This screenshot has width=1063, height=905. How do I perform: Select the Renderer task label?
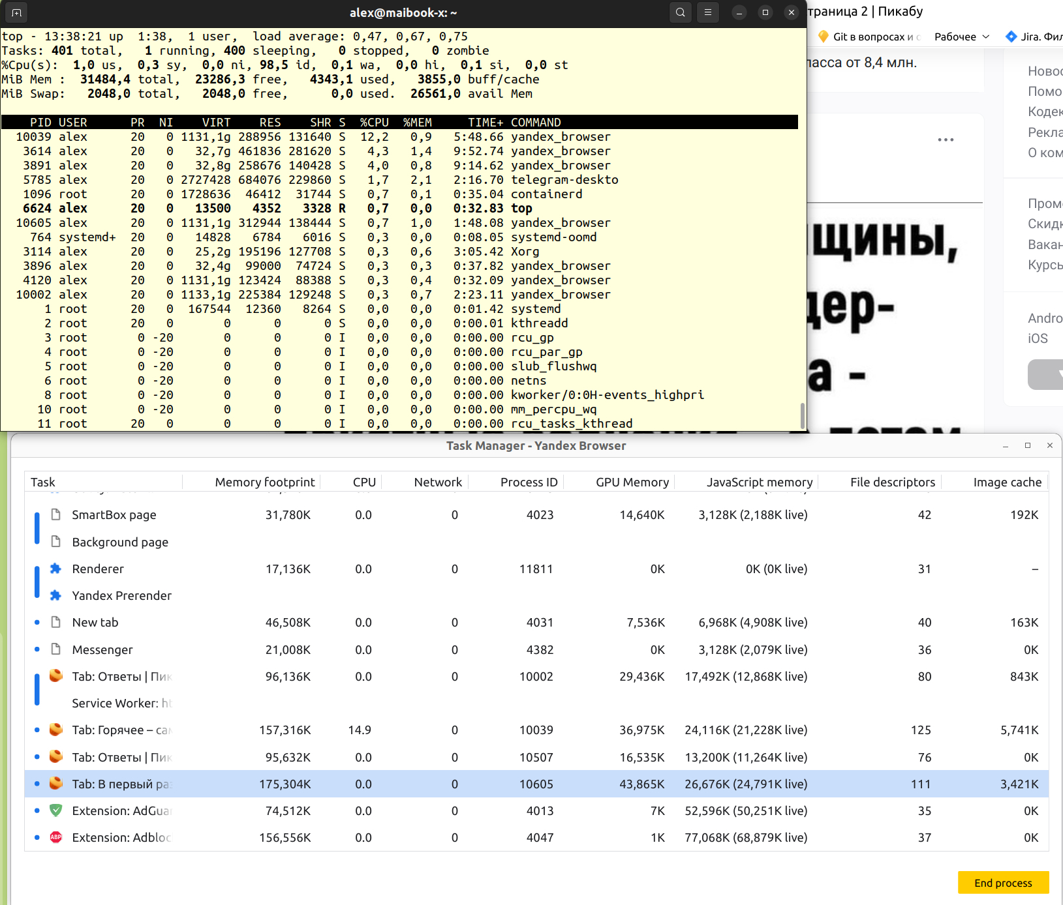[x=98, y=569]
